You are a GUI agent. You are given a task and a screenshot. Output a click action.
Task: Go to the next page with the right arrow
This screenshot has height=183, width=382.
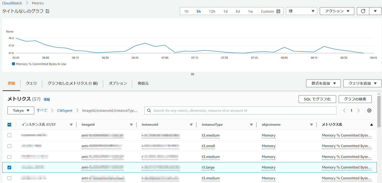point(359,110)
